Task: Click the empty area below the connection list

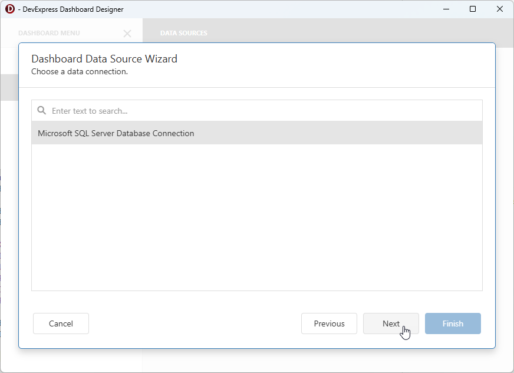Action: pos(256,218)
